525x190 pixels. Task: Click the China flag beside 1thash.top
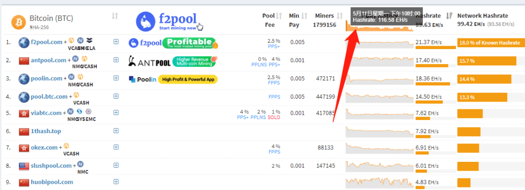click(x=24, y=132)
